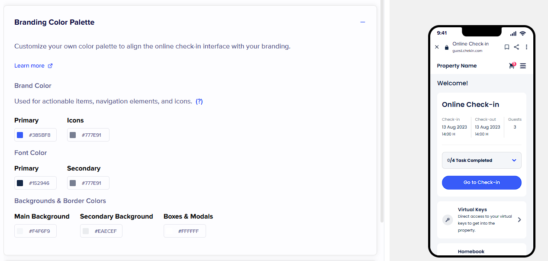Open the three-dot menu in phone preview

click(x=526, y=47)
